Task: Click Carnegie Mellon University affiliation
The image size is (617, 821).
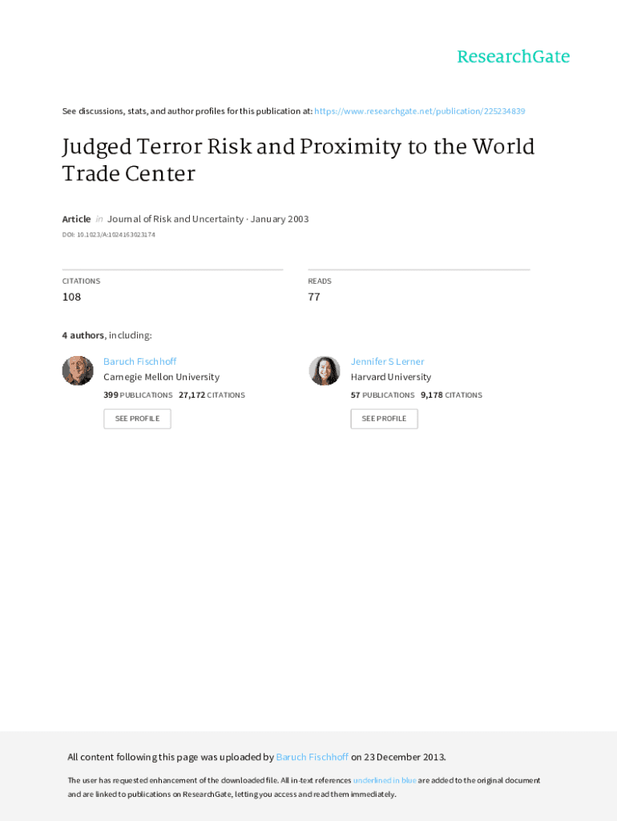Action: click(x=161, y=377)
